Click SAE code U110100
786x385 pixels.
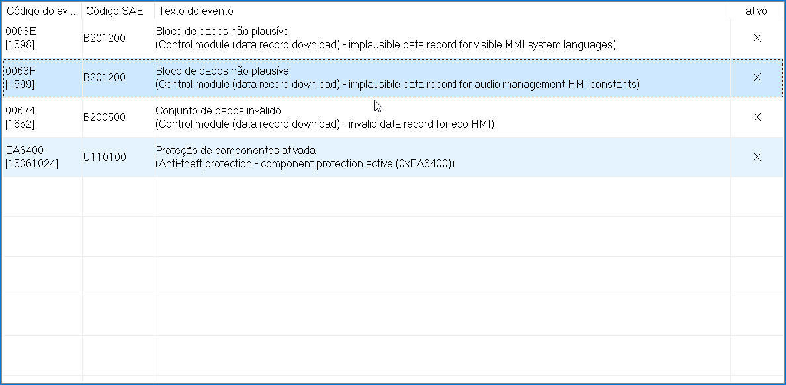click(x=105, y=157)
